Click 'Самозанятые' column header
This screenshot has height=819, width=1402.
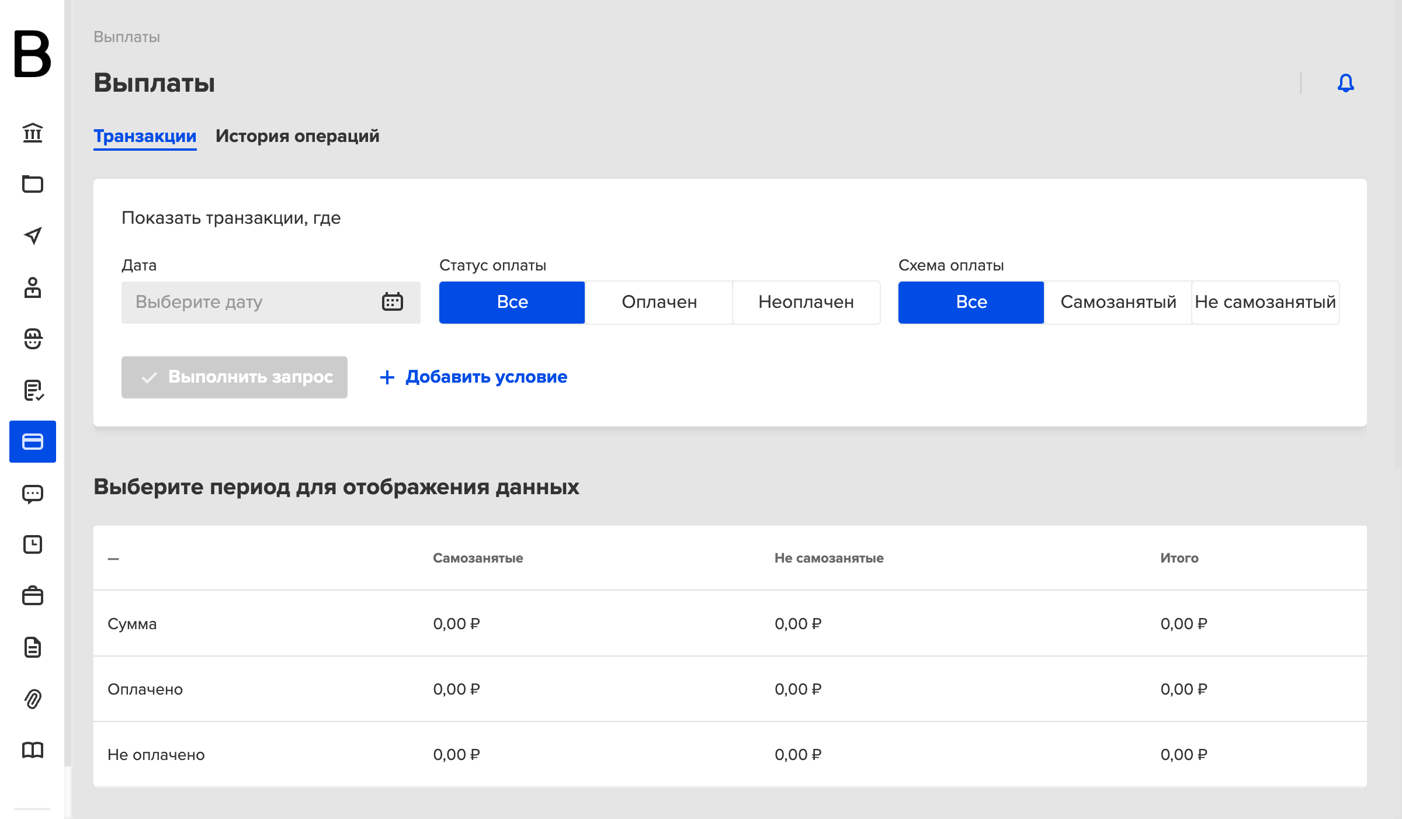coord(478,558)
